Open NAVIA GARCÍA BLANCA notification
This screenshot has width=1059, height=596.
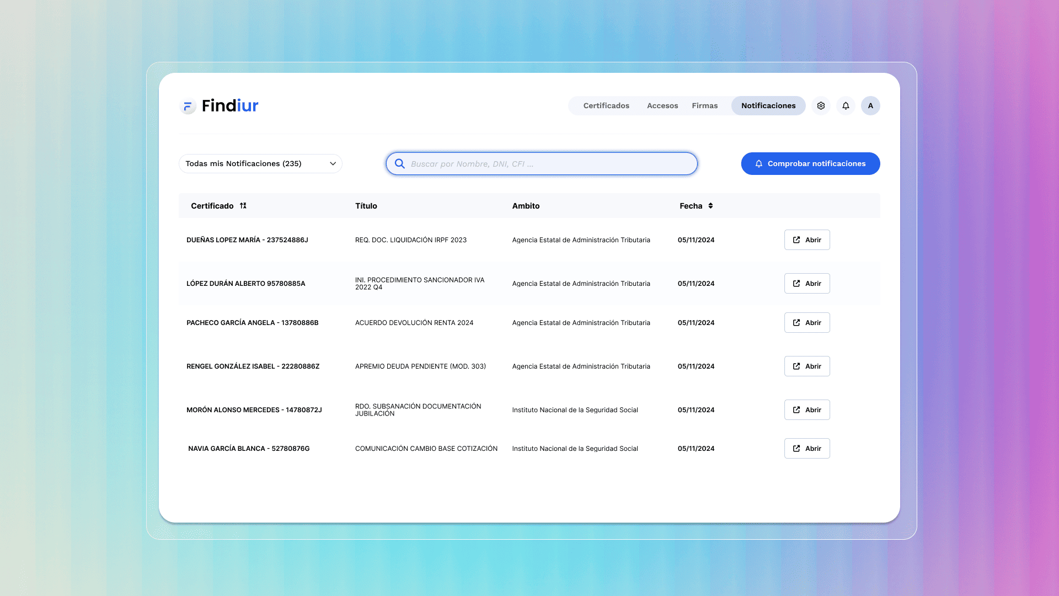[807, 449]
